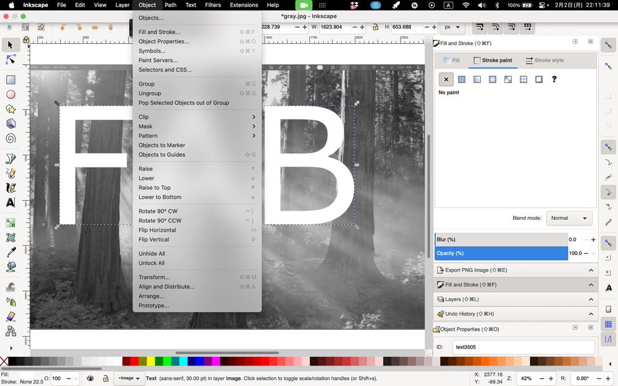Select the Bezier pen tool

[x=11, y=158]
